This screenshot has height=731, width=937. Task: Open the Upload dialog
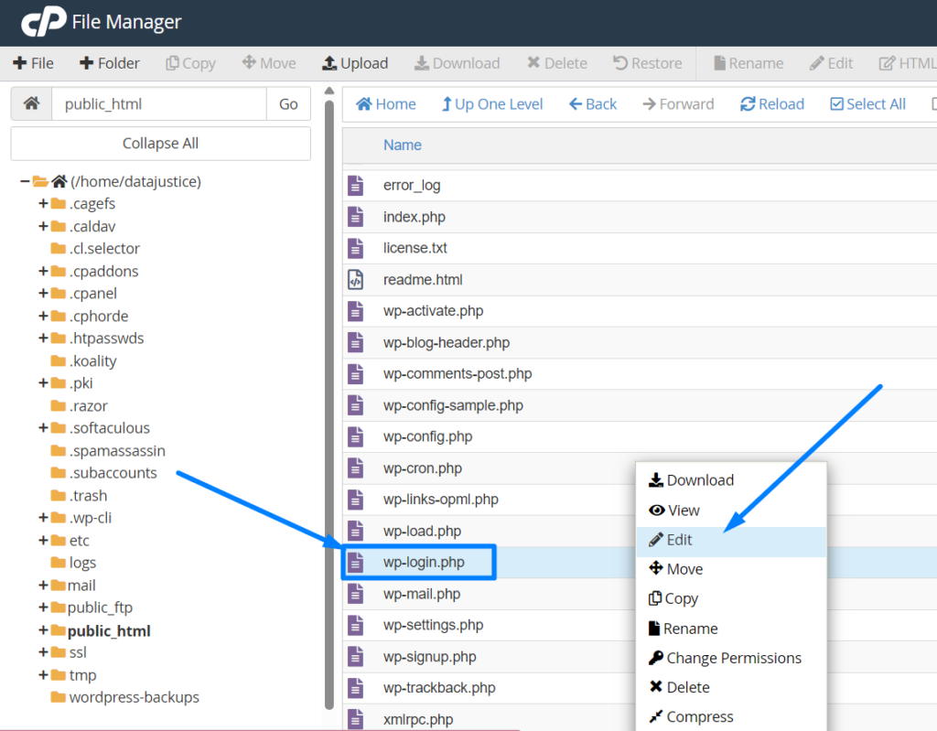[355, 63]
